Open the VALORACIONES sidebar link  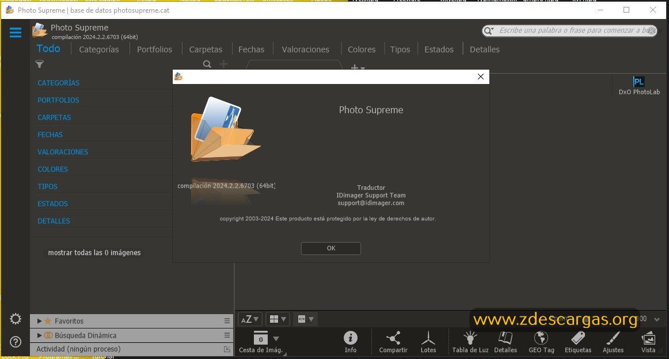(x=63, y=152)
